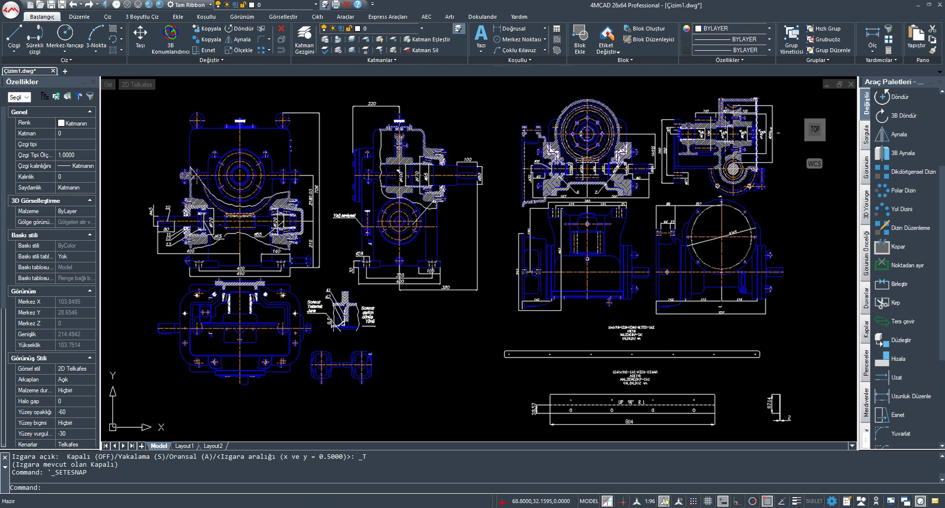This screenshot has width=945, height=508.
Task: Toggle grid display in the status bar
Action: coord(708,501)
